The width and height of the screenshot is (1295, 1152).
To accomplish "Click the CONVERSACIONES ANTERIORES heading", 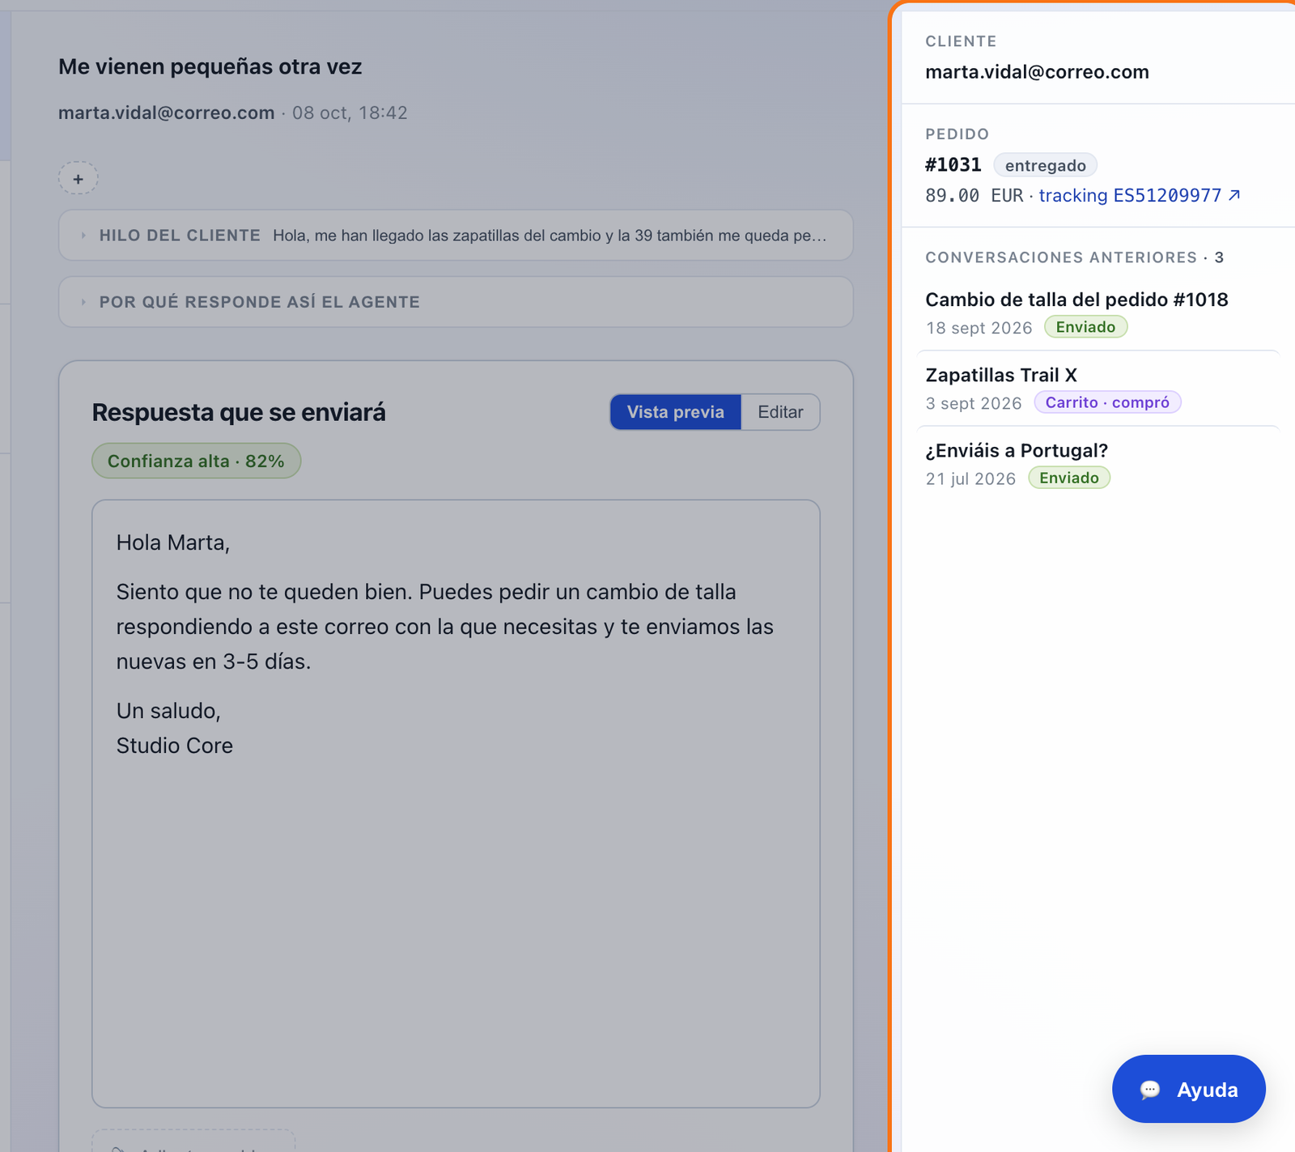I will click(1061, 257).
